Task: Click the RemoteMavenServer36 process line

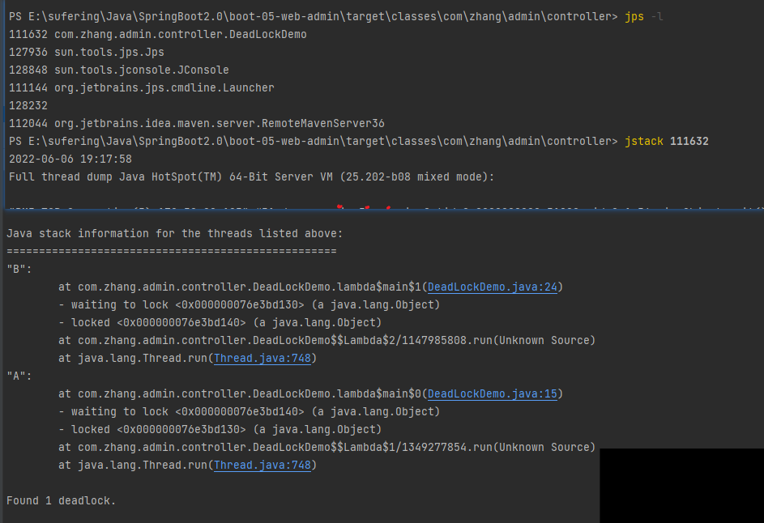Action: 196,123
